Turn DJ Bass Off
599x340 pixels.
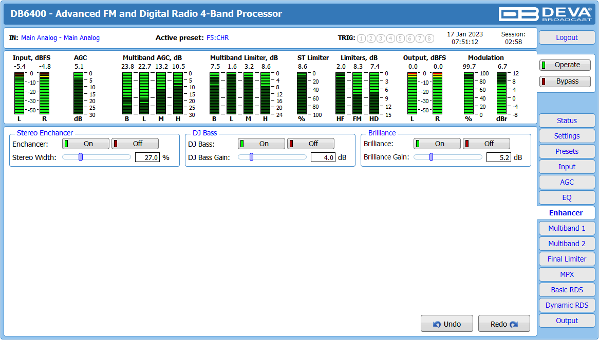point(311,144)
